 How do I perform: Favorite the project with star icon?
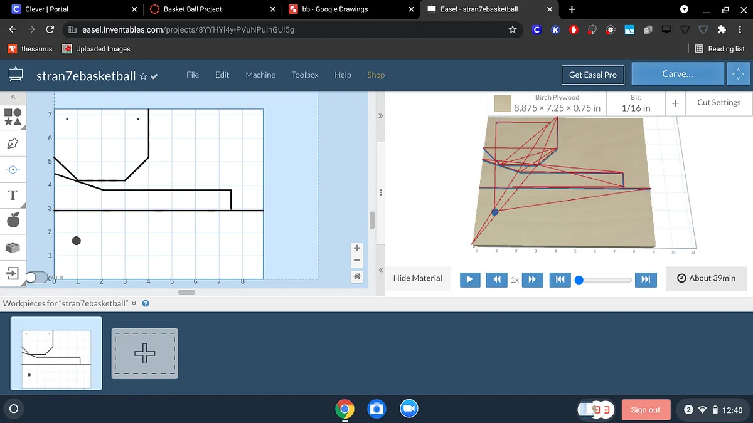pyautogui.click(x=143, y=76)
